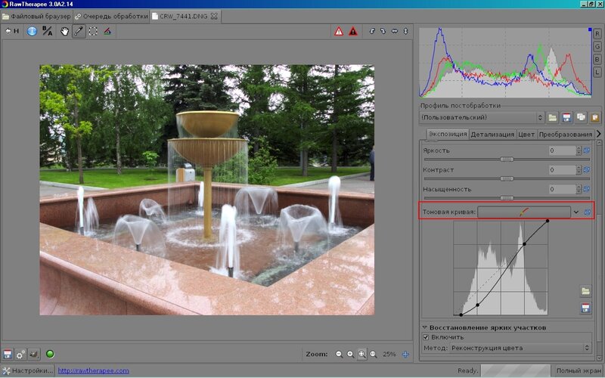Select the hand navigation tool
605x378 pixels.
pos(64,31)
